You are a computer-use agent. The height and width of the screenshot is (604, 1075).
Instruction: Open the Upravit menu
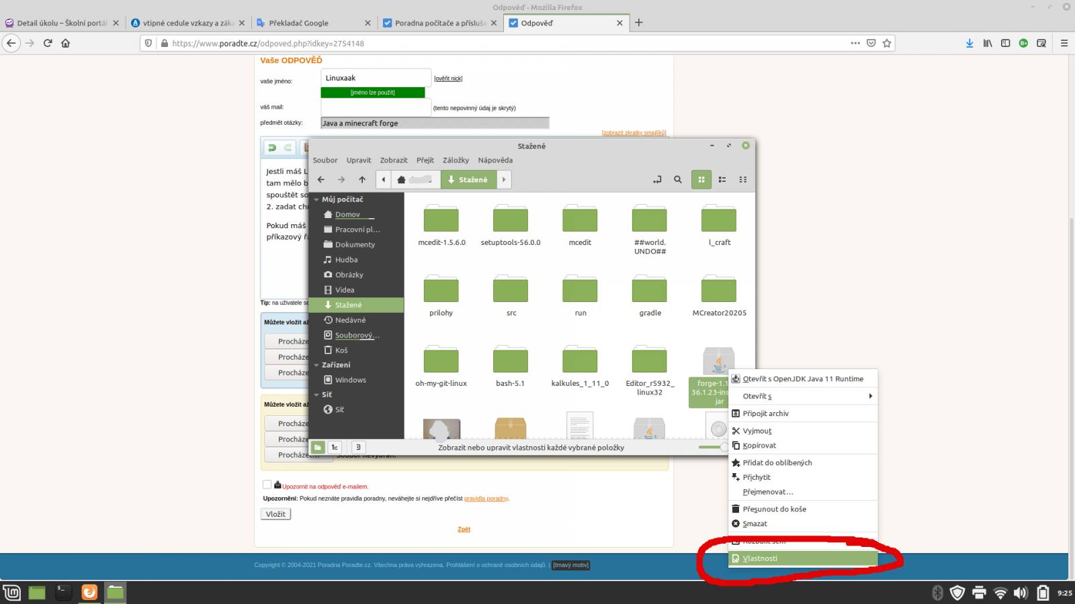[x=359, y=160]
